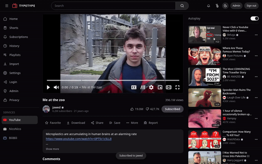
Task: Click the Subscribed button
Action: 173,109
